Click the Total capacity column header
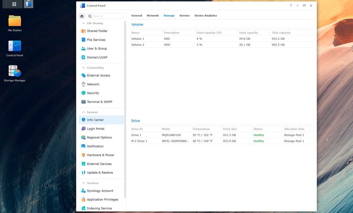 coord(281,32)
